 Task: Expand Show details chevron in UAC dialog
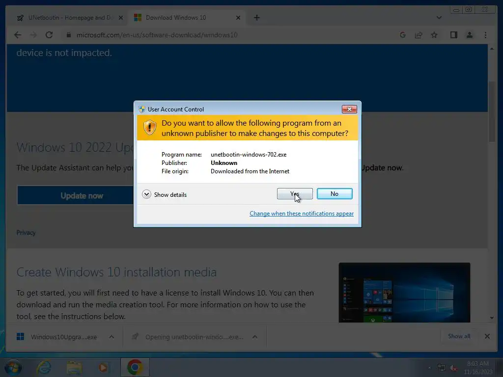[146, 194]
